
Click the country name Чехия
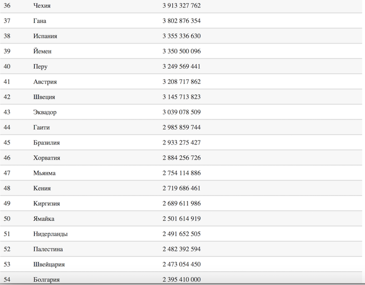42,5
